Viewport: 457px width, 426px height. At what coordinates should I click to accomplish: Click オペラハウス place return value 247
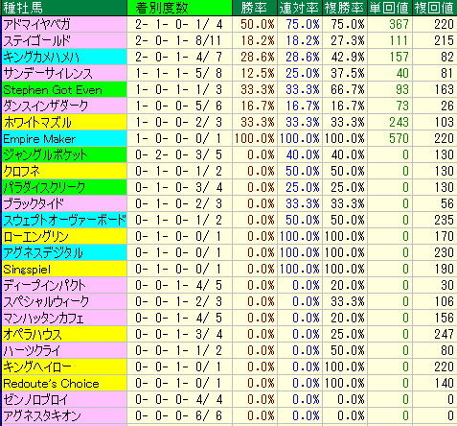pos(444,334)
